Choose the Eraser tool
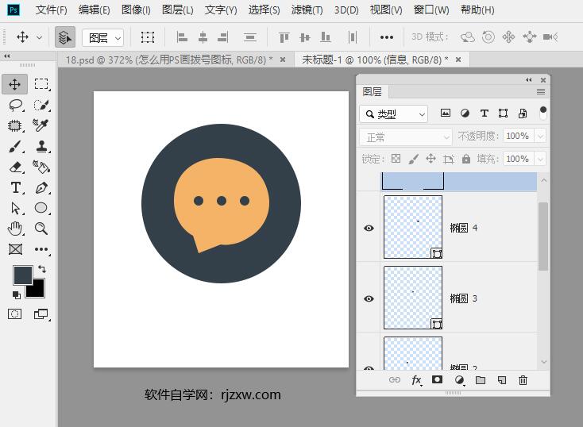This screenshot has height=427, width=583. 15,167
